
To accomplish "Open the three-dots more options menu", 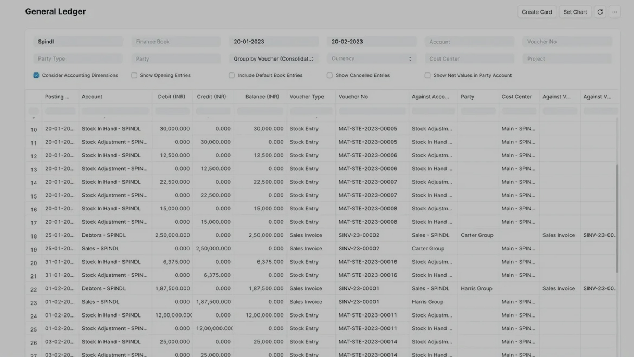I will (614, 12).
